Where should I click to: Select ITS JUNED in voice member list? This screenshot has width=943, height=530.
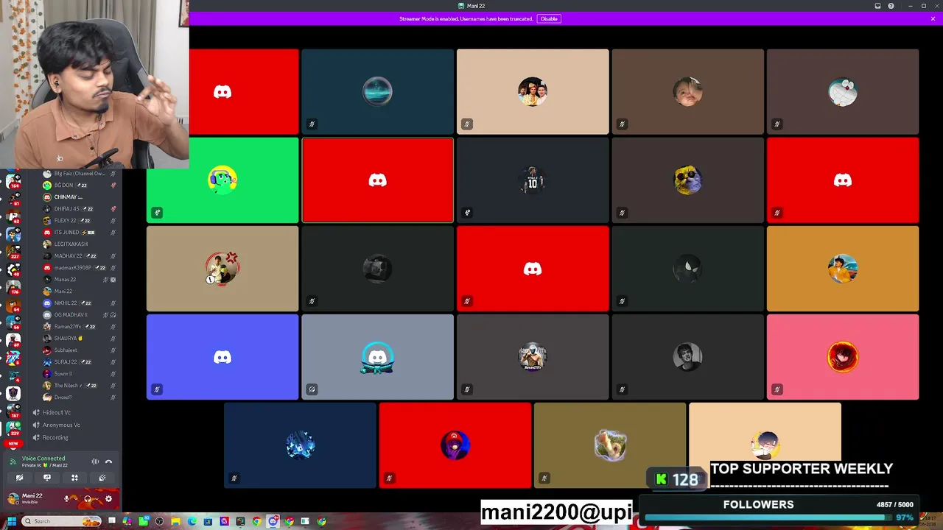(80, 233)
